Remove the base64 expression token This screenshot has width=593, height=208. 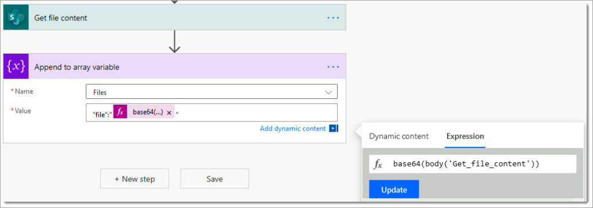tap(169, 113)
